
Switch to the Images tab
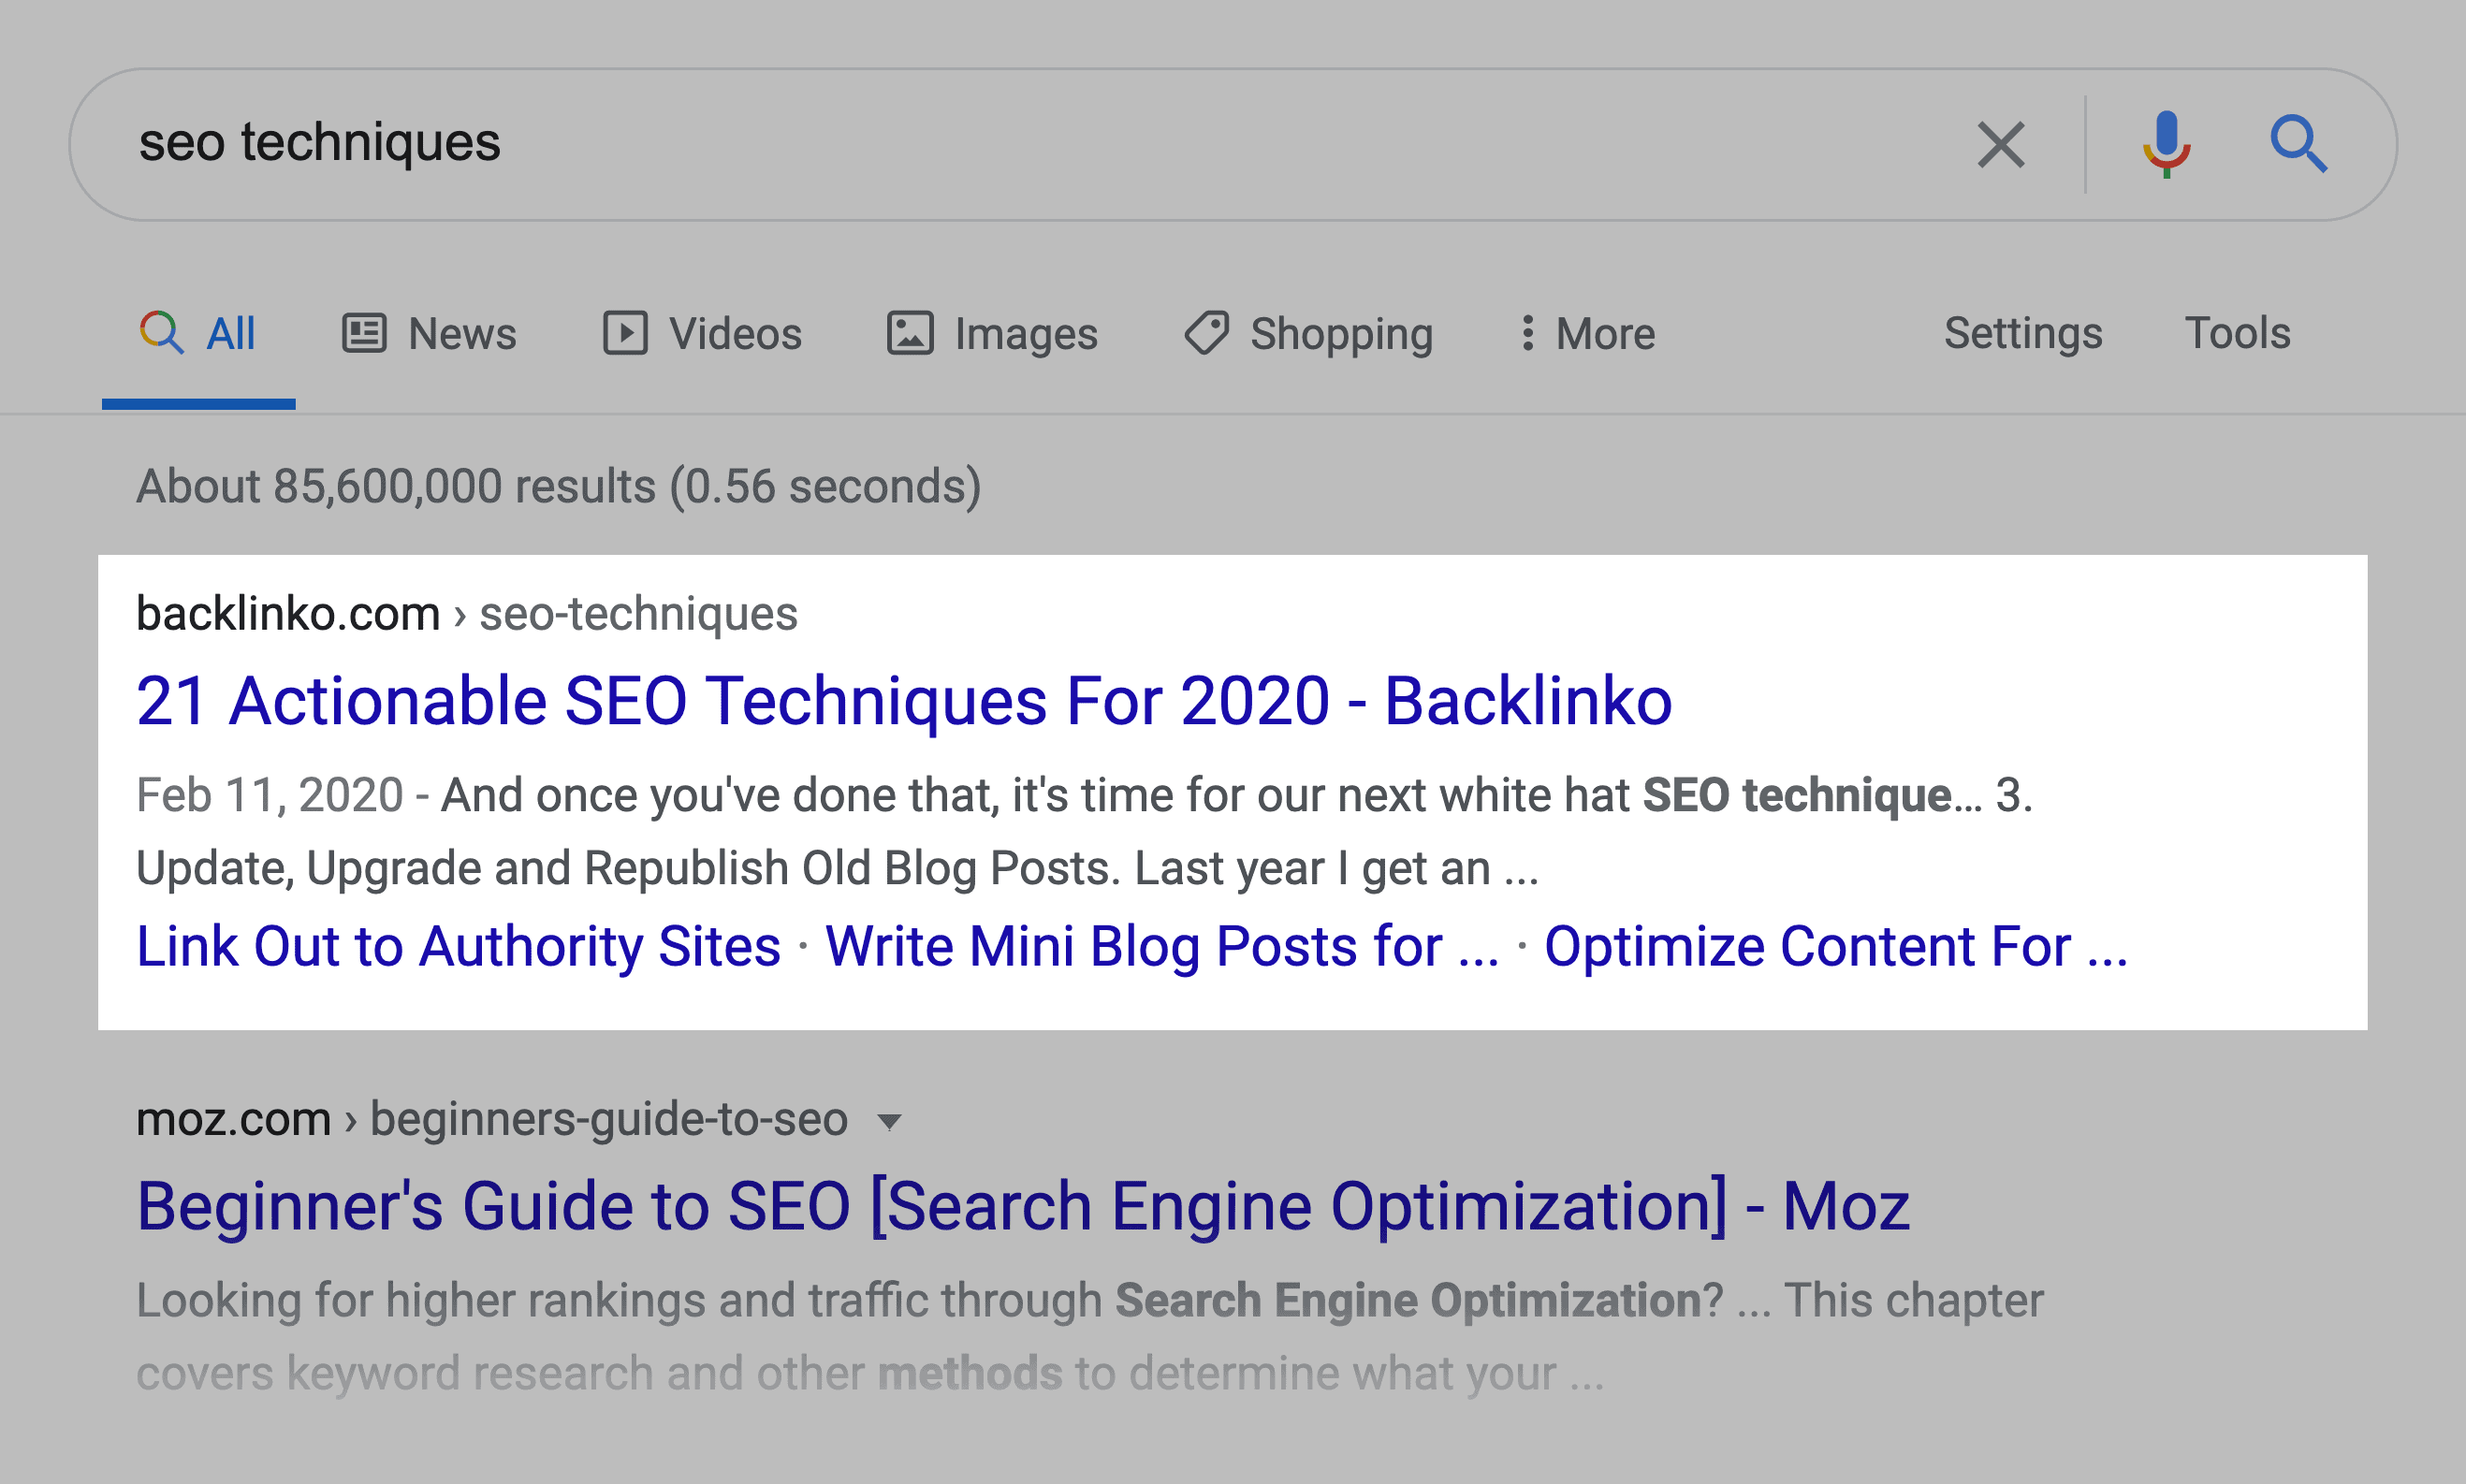click(979, 334)
